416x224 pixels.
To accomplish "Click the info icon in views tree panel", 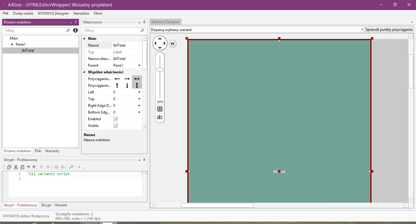I will click(x=76, y=30).
